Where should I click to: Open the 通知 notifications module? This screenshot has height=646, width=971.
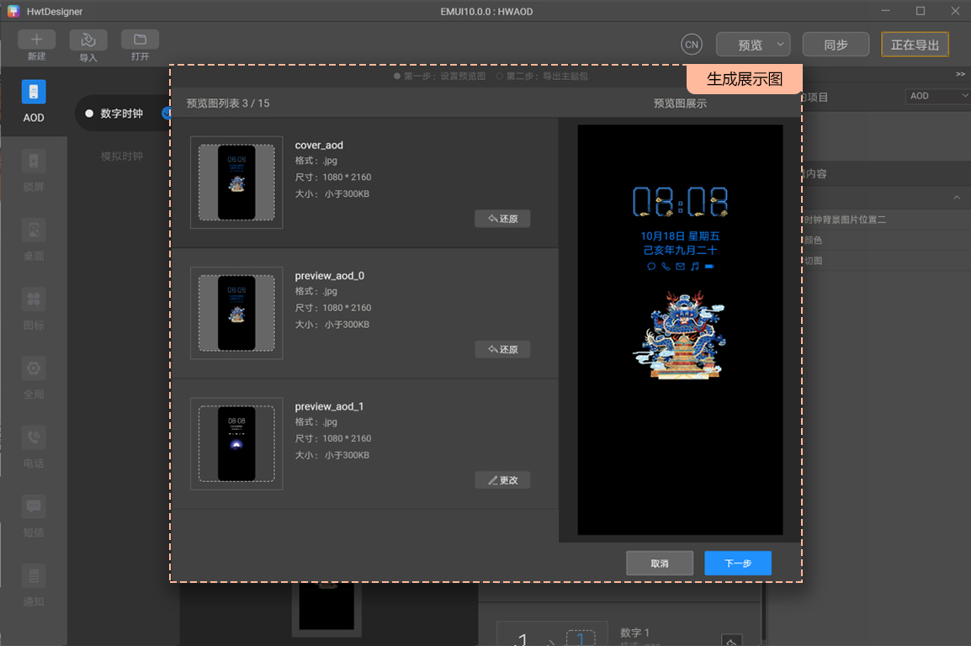point(34,586)
